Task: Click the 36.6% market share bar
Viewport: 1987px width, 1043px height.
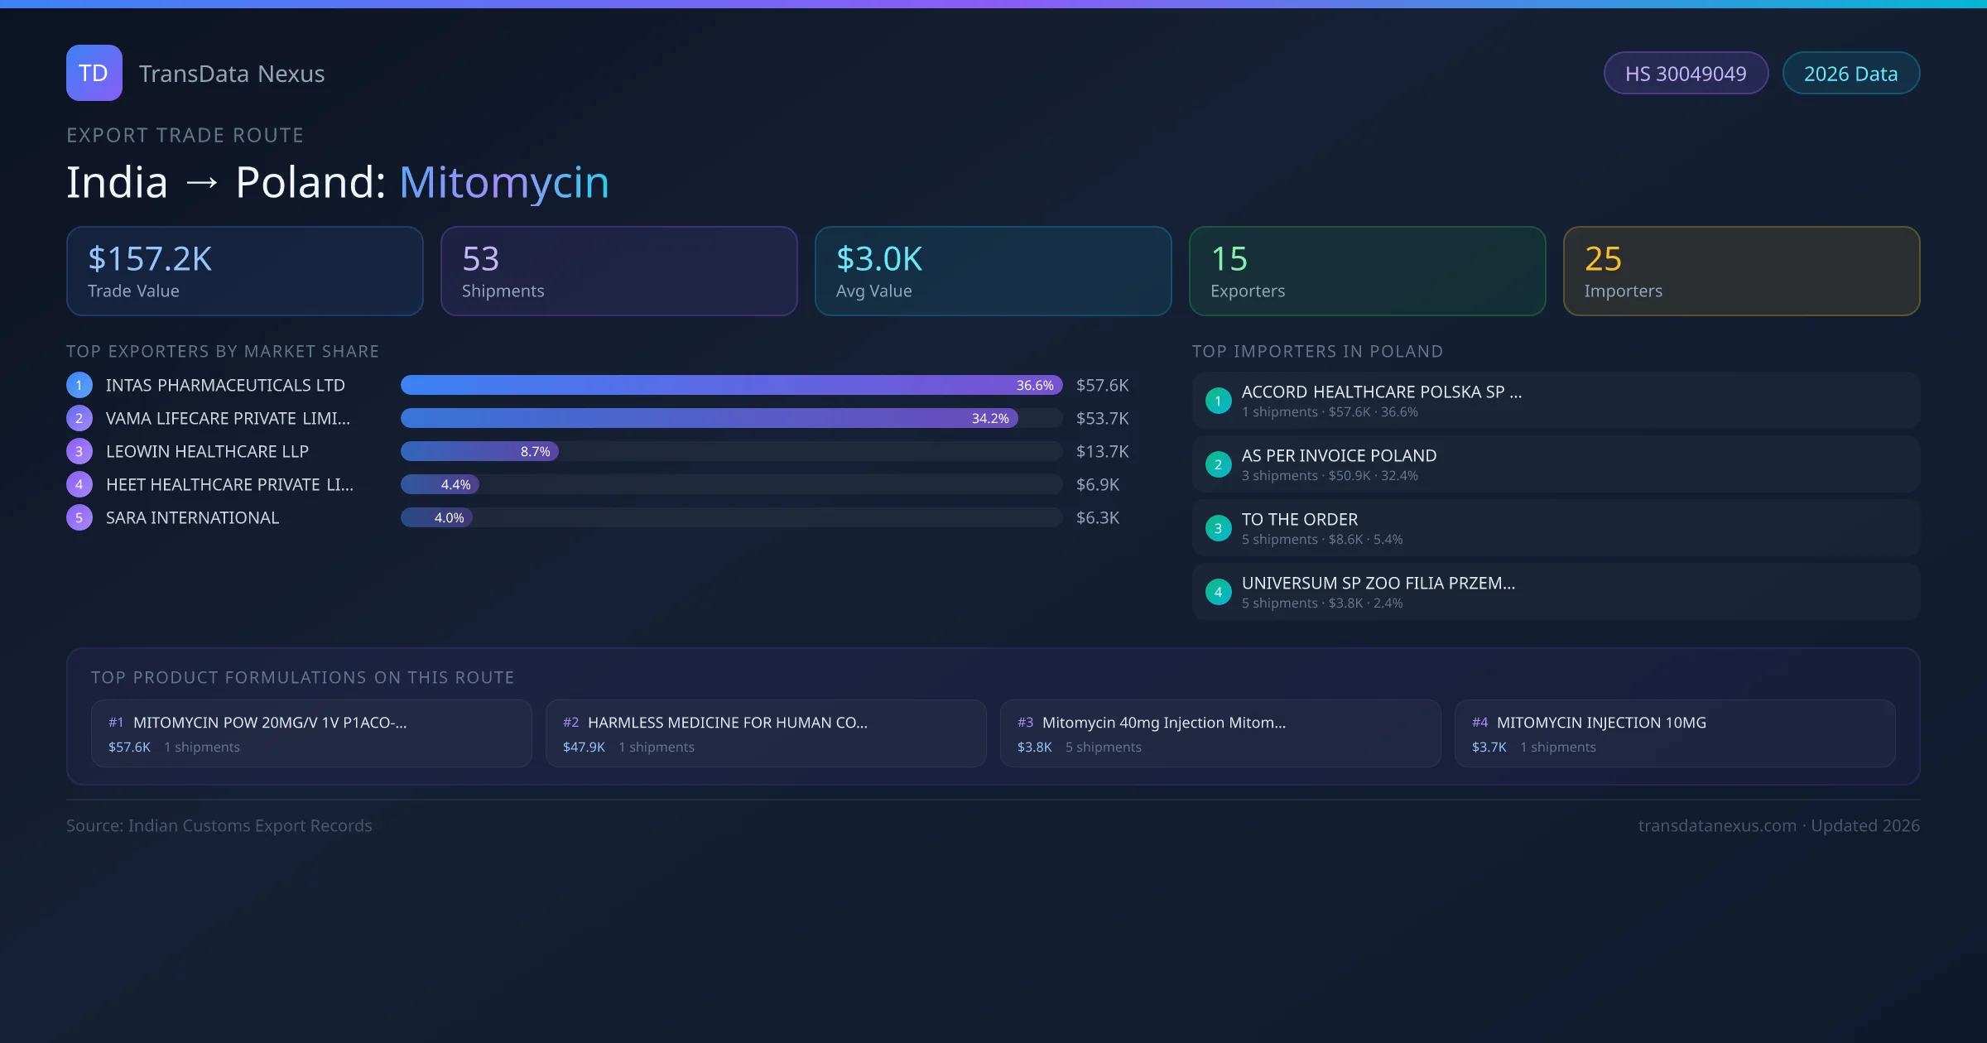Action: pos(731,385)
